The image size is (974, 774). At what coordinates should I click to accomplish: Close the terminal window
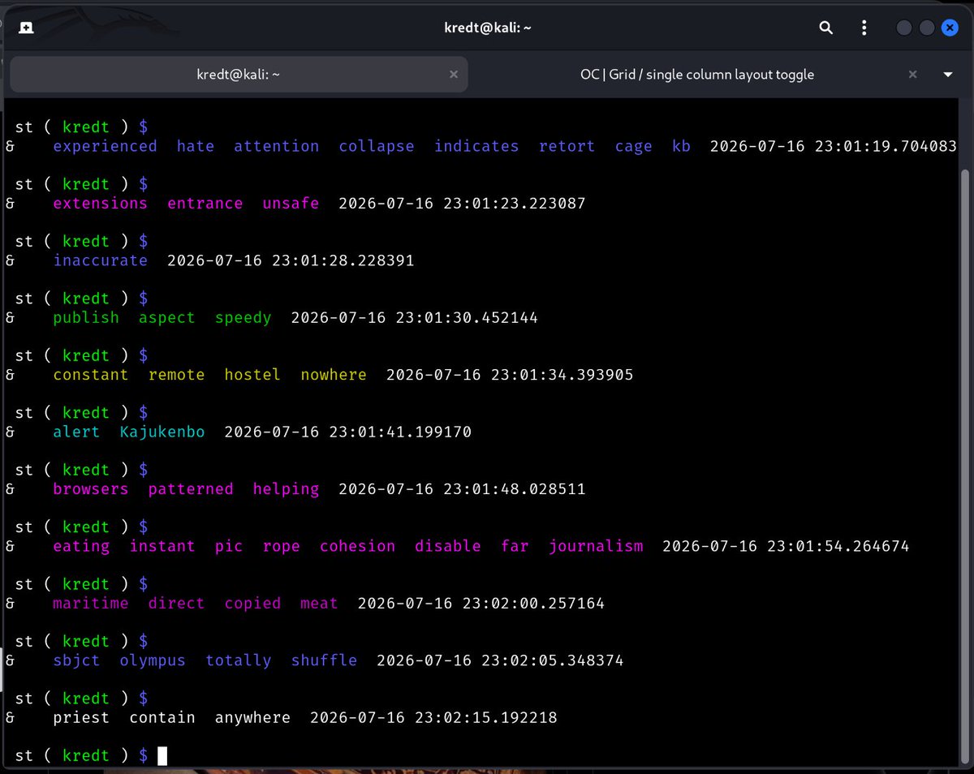[x=950, y=28]
